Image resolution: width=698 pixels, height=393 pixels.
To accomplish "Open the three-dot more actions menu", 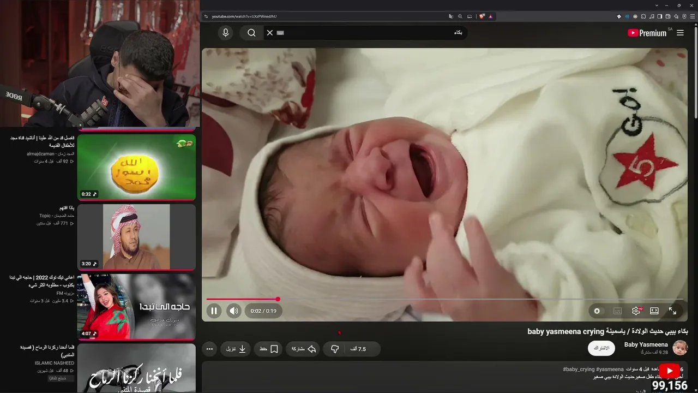I will 209,349.
